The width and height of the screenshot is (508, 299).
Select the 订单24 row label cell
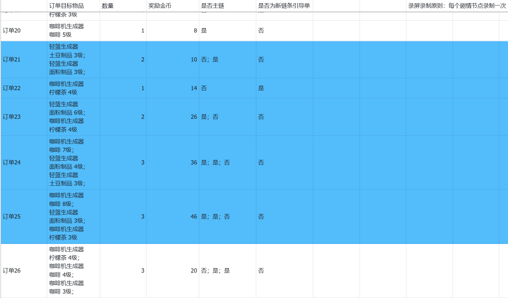click(24, 163)
